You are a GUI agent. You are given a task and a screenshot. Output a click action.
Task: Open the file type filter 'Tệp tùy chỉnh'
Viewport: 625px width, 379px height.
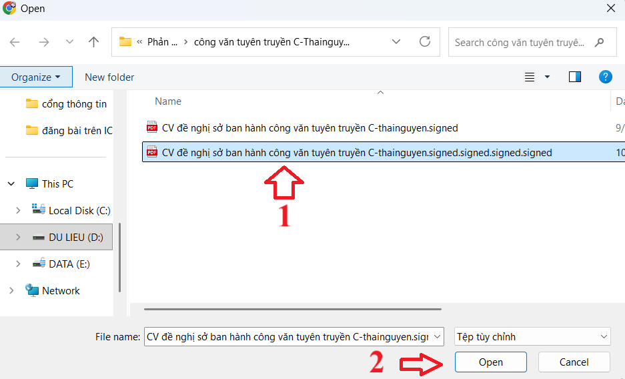click(532, 337)
